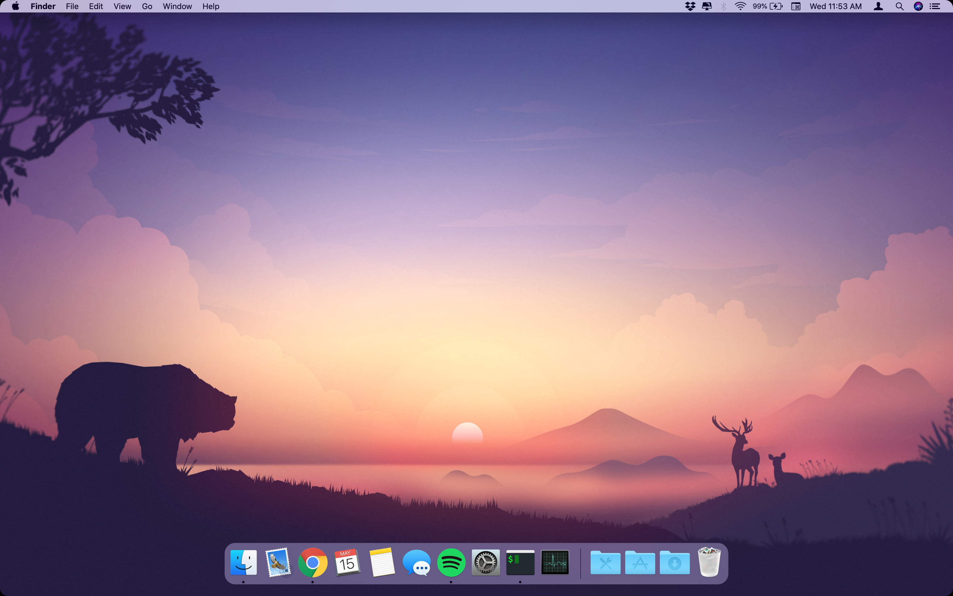Open the Go menu
Viewport: 953px width, 596px height.
click(x=147, y=6)
